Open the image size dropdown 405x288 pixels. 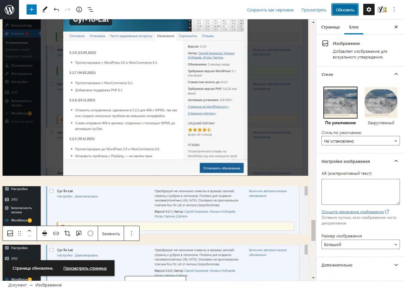(x=360, y=244)
